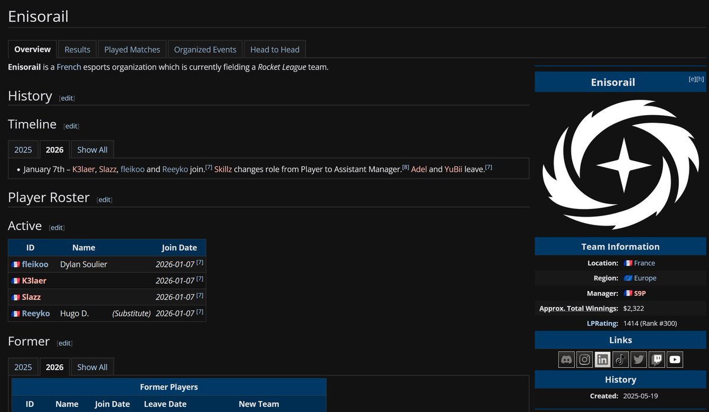
Task: Open manager S9P's page
Action: pyautogui.click(x=641, y=293)
